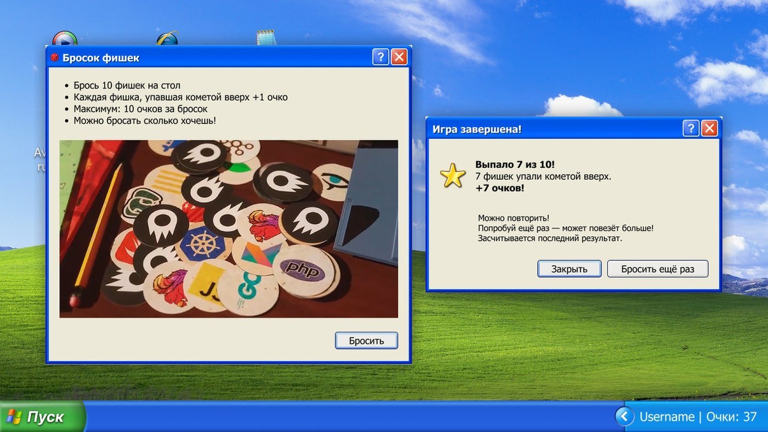Click the yellow star icon in the dialog
This screenshot has height=432, width=768.
453,177
